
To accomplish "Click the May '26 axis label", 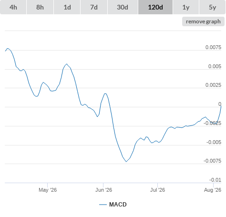I will (48, 190).
